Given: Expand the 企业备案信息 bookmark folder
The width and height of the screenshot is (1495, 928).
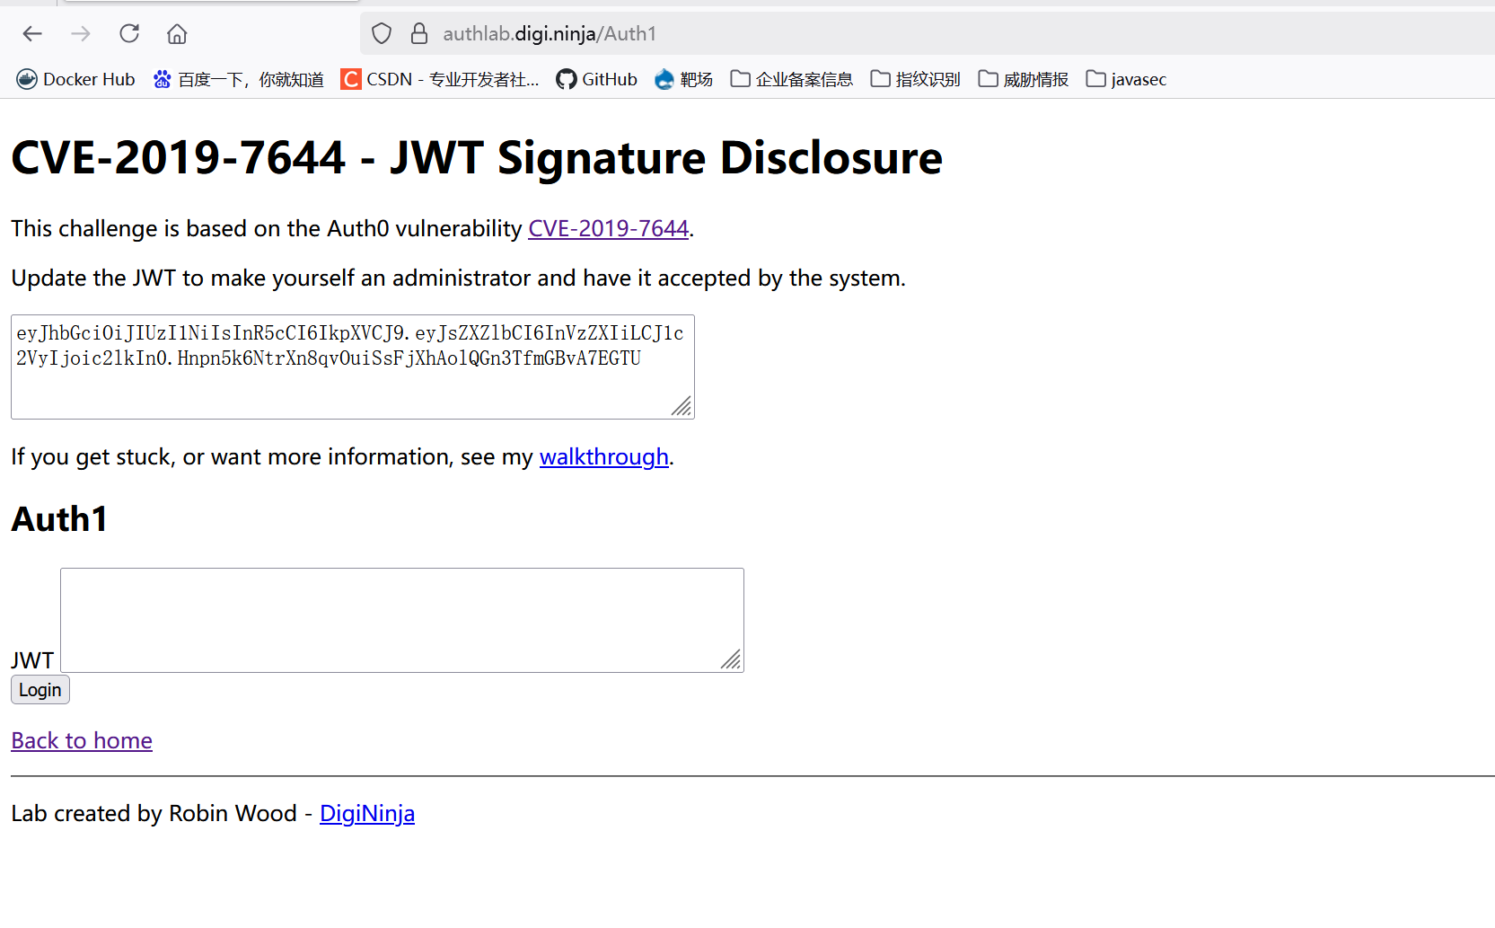Looking at the screenshot, I should (792, 79).
